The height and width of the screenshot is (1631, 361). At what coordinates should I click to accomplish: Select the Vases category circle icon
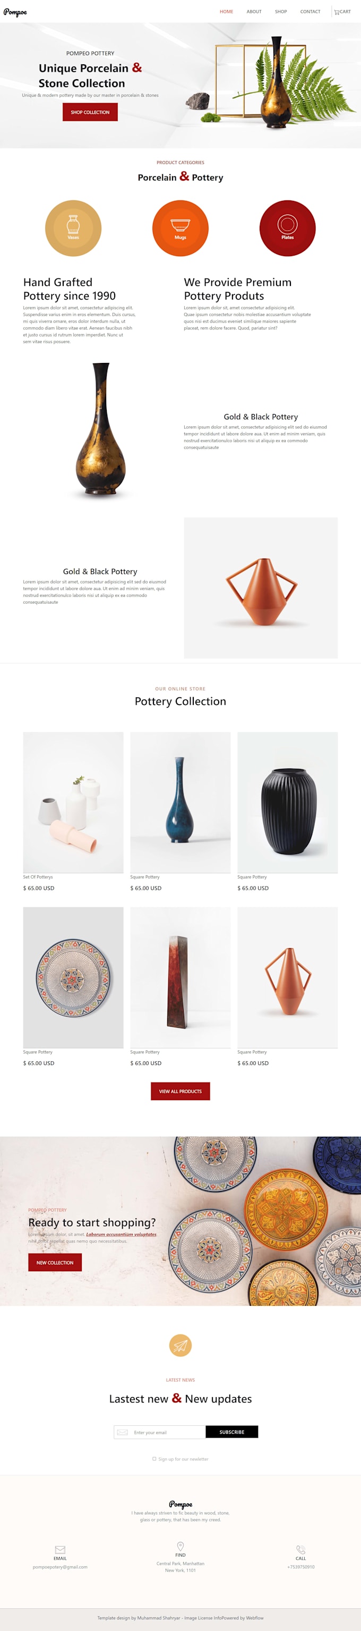73,228
